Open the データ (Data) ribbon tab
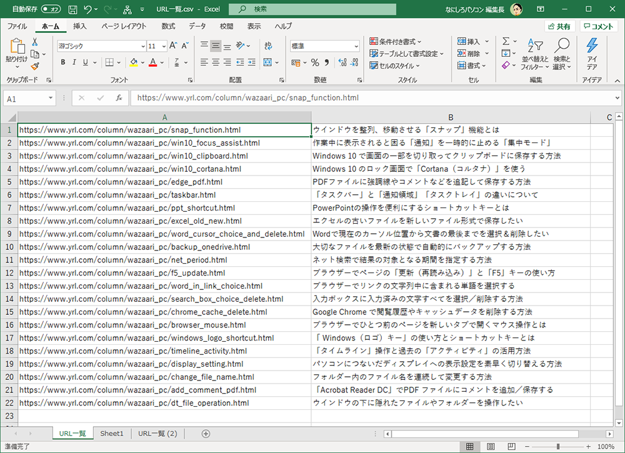Image resolution: width=625 pixels, height=453 pixels. pos(197,26)
